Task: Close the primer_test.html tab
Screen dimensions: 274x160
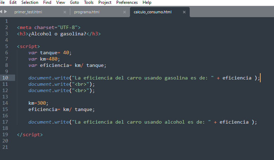Action: [x=65, y=12]
